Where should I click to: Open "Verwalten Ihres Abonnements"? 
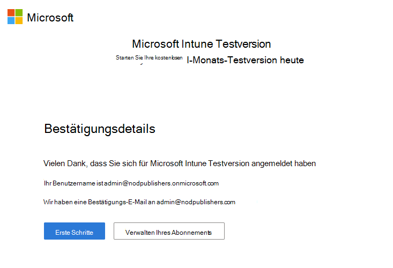(x=169, y=232)
